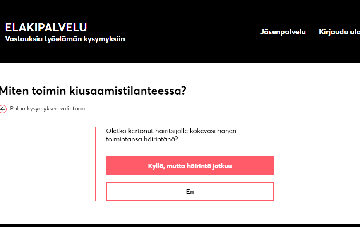The image size is (360, 227).
Task: Click the circled back arrow icon
Action: 3,109
